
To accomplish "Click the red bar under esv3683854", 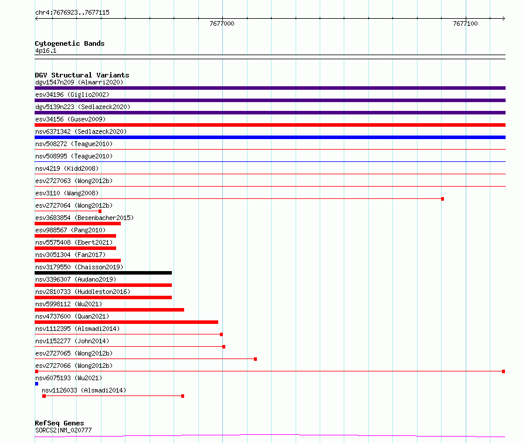I will [77, 224].
